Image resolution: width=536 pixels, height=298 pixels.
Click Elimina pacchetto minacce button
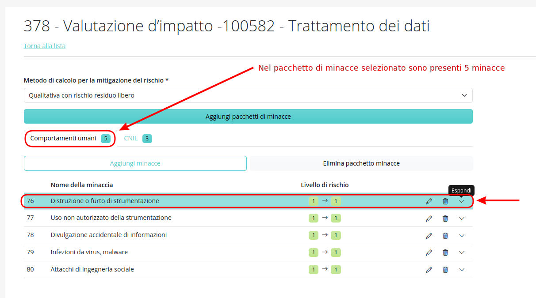coord(361,163)
